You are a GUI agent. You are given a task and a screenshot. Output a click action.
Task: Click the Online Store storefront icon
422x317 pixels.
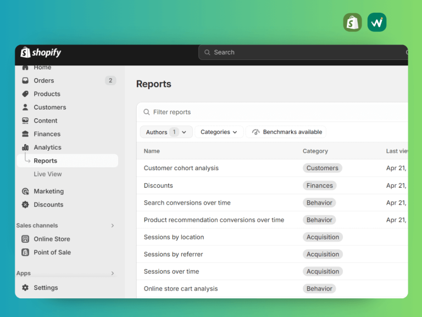(25, 239)
